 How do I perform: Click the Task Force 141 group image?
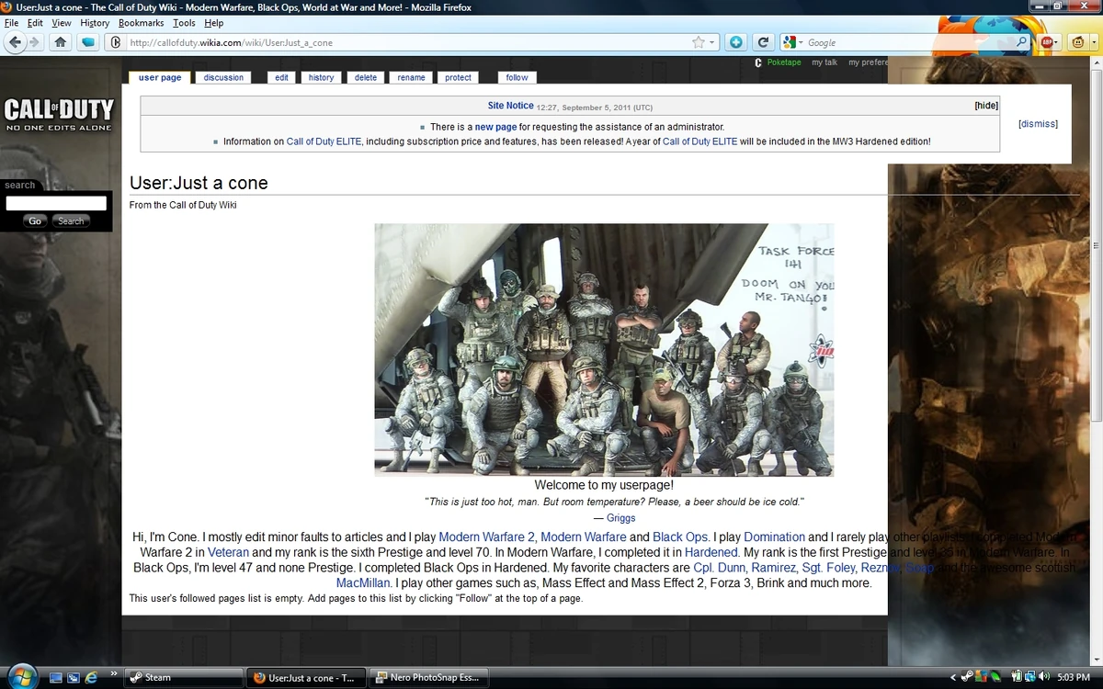pyautogui.click(x=604, y=349)
